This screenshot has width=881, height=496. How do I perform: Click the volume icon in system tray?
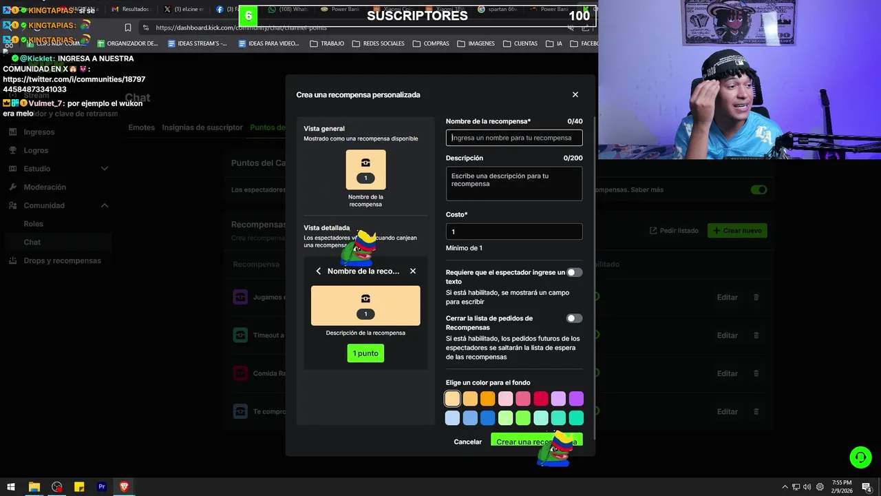click(x=807, y=487)
